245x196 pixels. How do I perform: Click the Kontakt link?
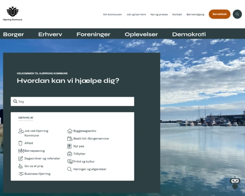(177, 14)
